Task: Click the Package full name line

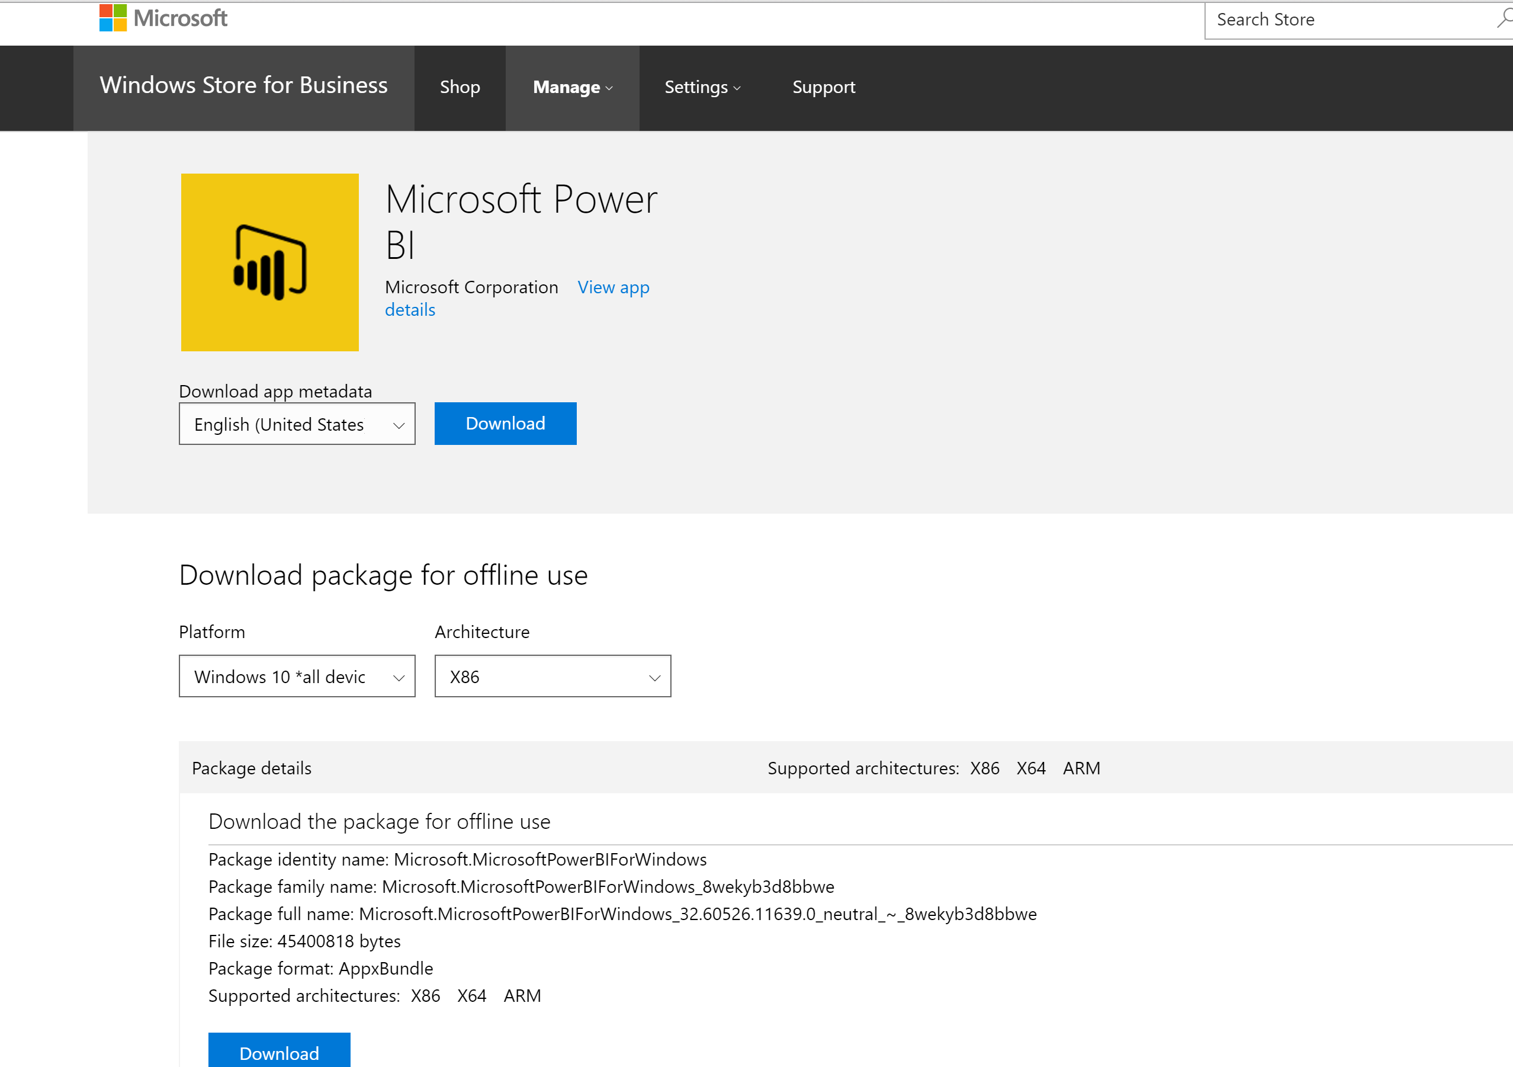Action: coord(623,914)
